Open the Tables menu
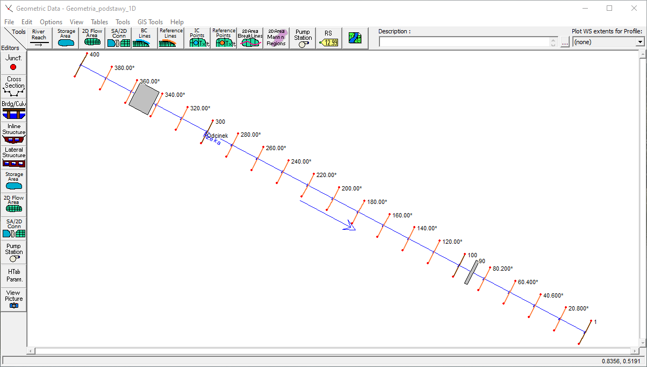 pyautogui.click(x=99, y=22)
